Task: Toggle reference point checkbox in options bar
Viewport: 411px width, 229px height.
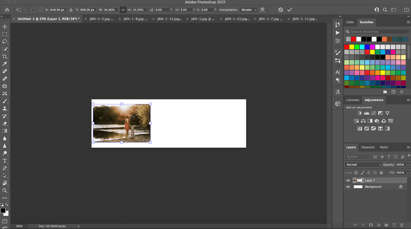Action: (33, 10)
